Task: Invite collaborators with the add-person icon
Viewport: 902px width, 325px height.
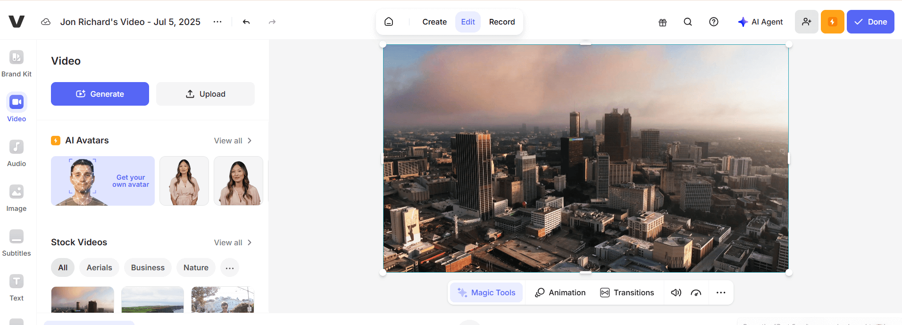Action: point(807,22)
